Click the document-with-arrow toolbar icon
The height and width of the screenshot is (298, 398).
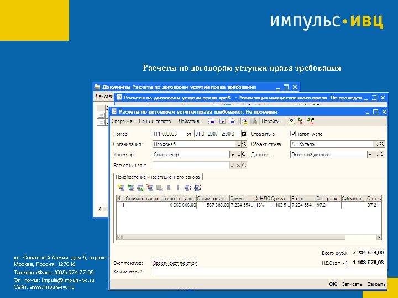pos(232,121)
